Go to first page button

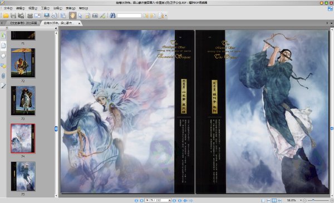click(x=136, y=200)
